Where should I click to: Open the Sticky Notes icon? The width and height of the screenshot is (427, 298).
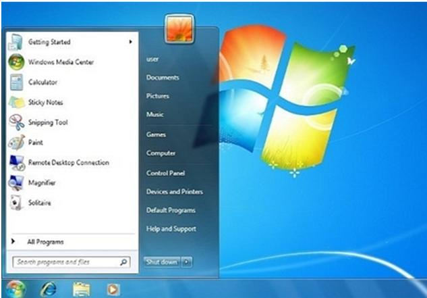(16, 102)
